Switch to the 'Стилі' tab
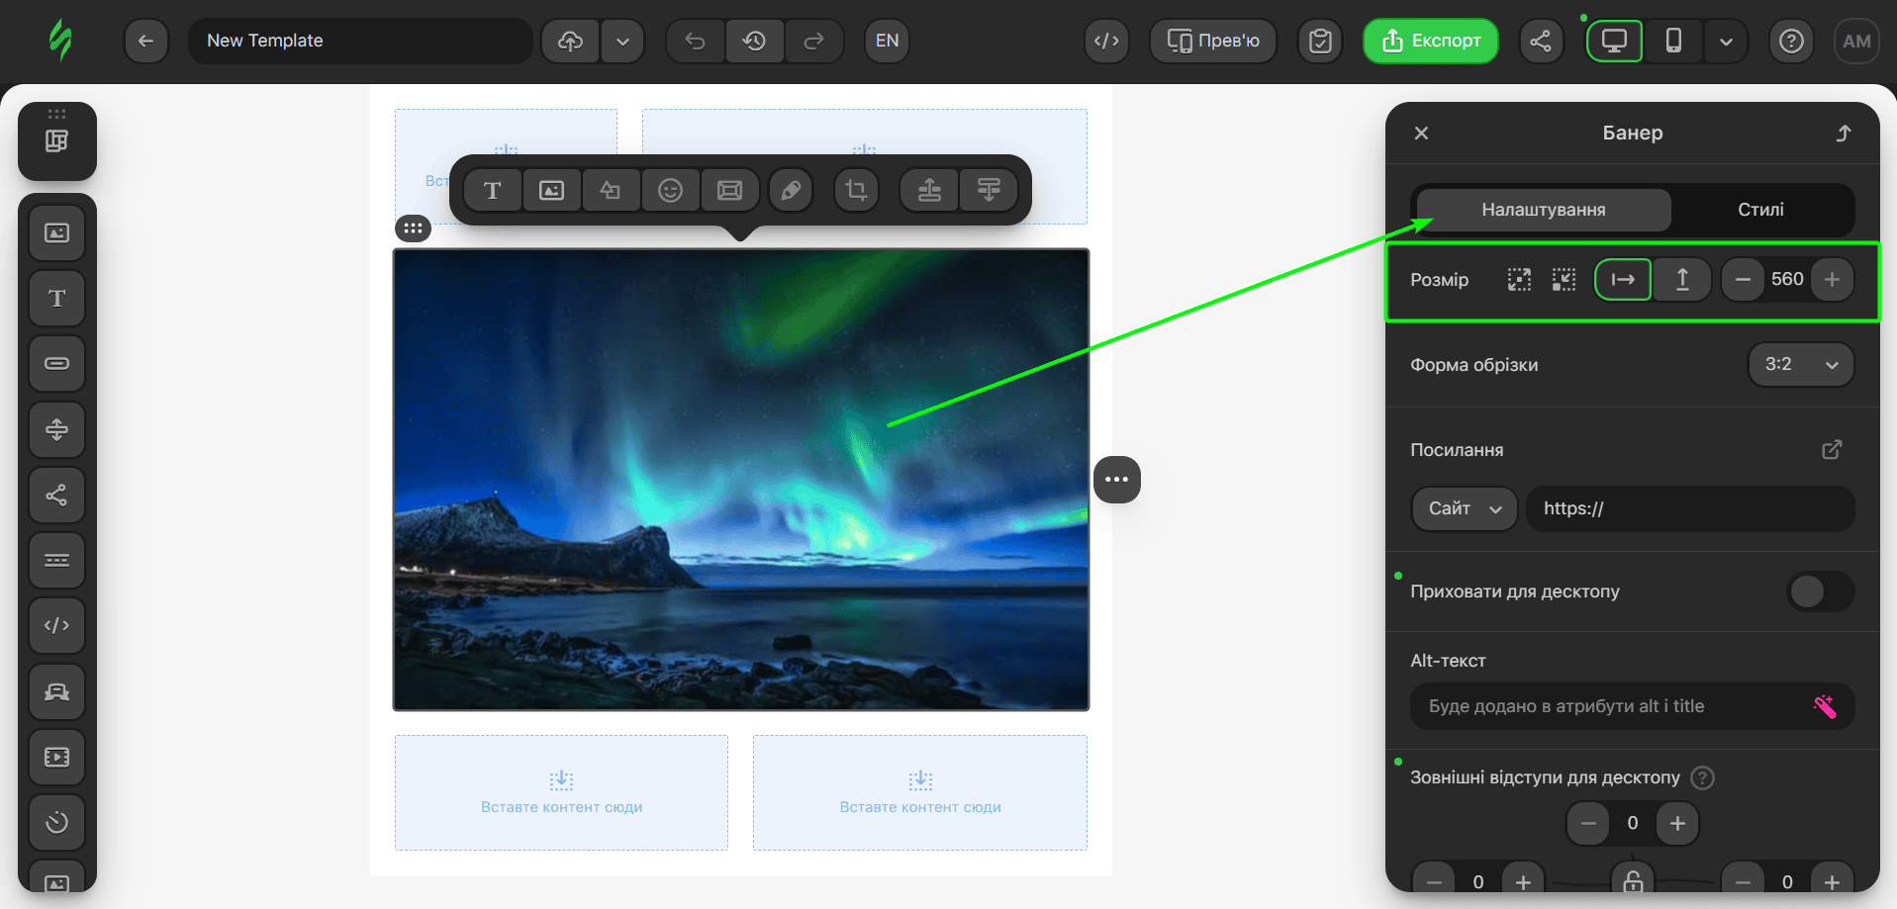 coord(1760,210)
